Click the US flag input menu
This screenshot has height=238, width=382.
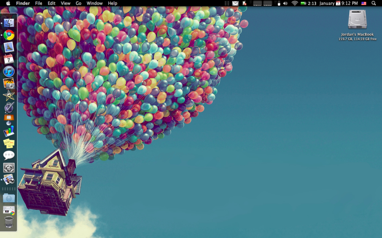(364, 3)
